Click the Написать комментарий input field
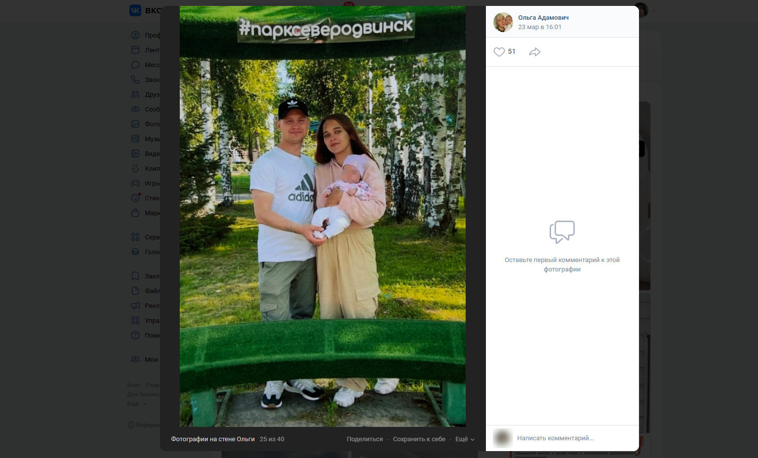The width and height of the screenshot is (758, 458). pyautogui.click(x=574, y=438)
